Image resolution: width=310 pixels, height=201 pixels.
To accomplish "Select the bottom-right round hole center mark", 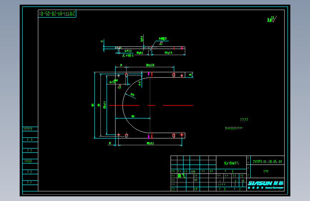I will [182, 134].
